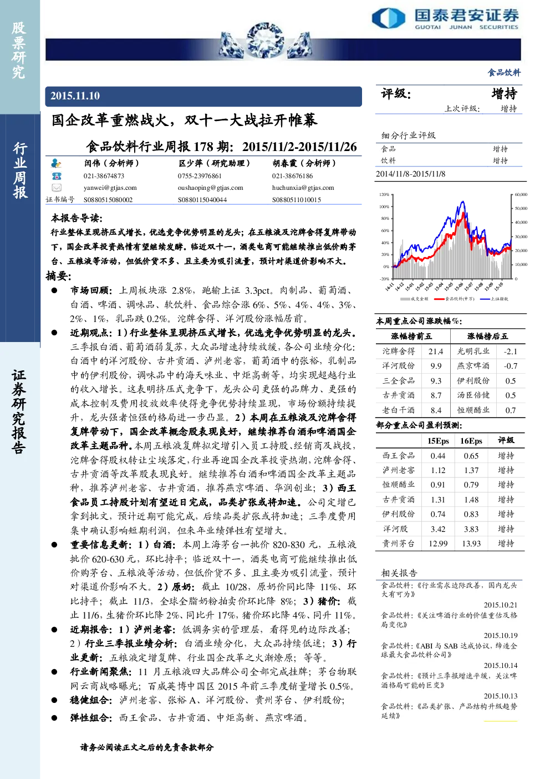Screen dimensions: 550x779
Task: Click the 证券研究报告 sidebar label
Action: [x=19, y=411]
